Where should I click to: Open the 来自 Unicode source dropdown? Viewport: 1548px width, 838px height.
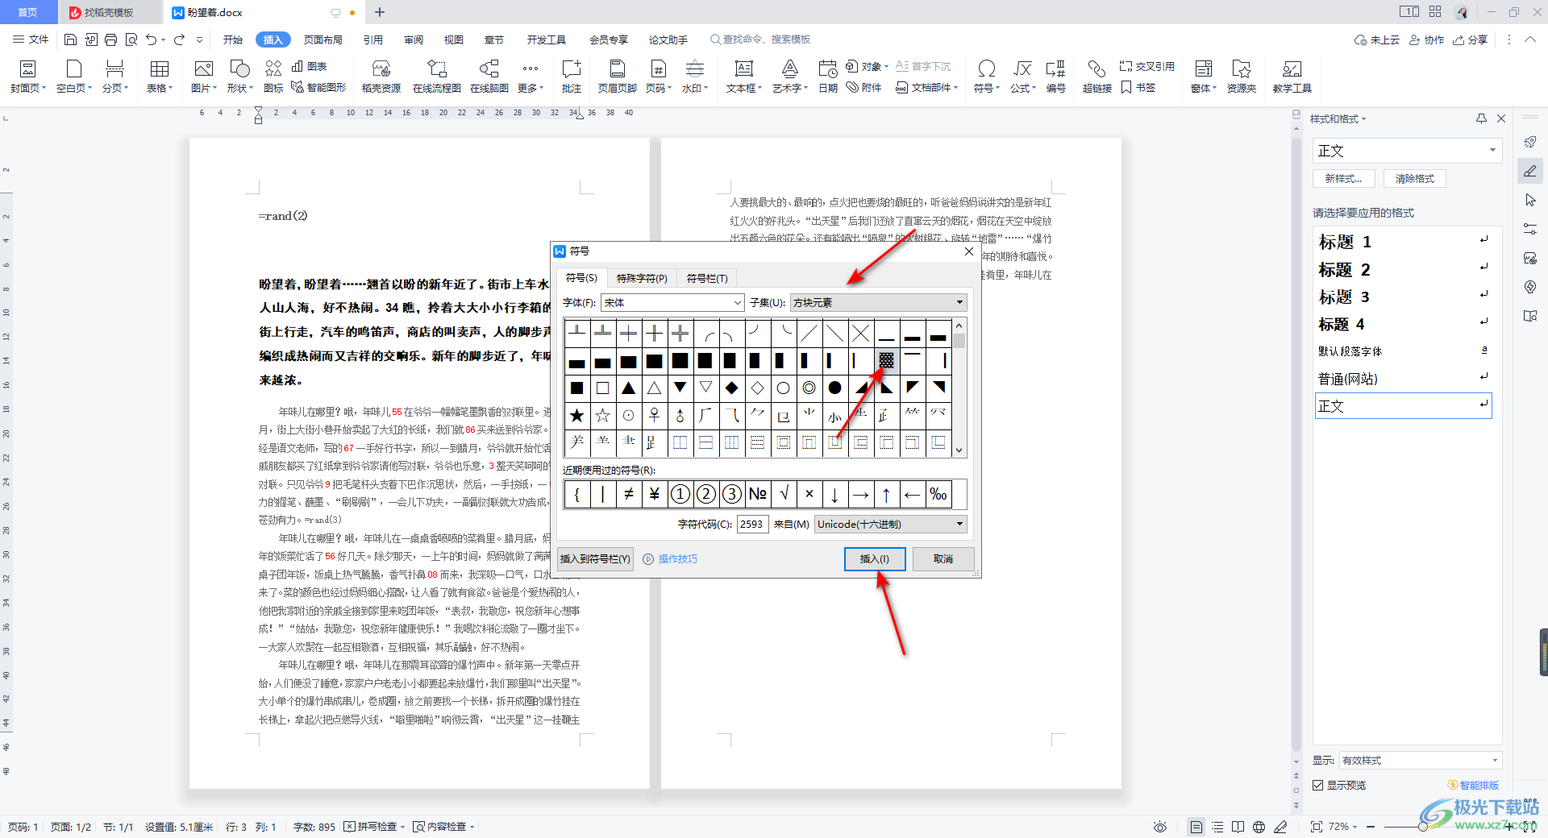click(891, 524)
